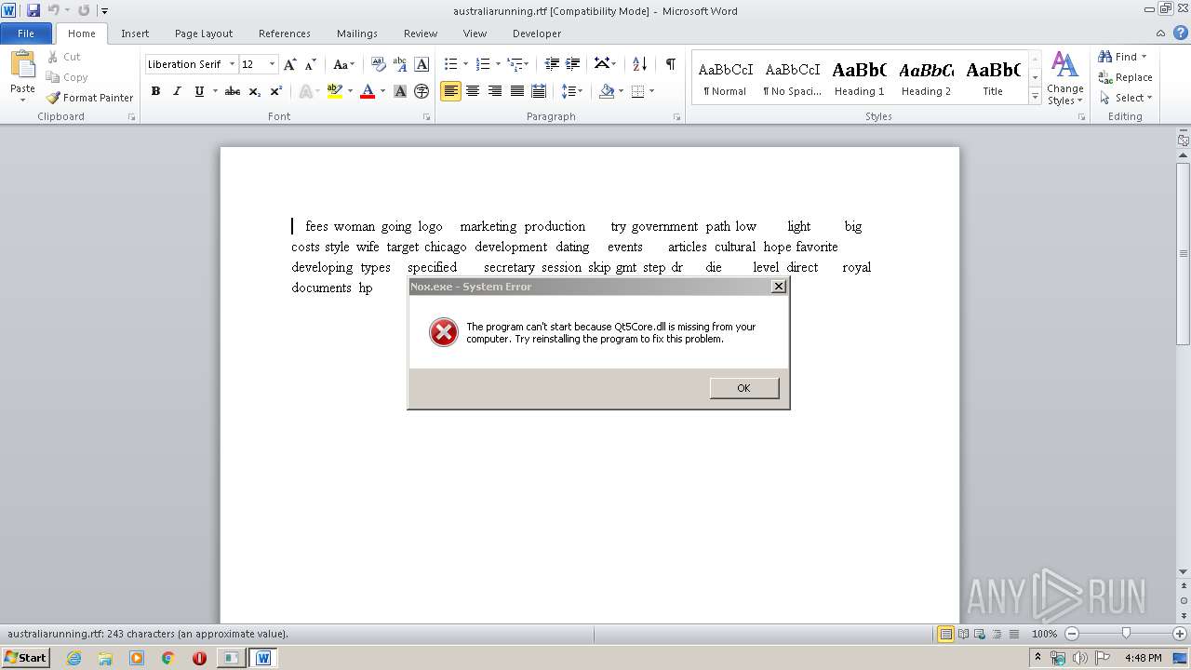Apply a bulleted list
1191x670 pixels.
coord(450,64)
